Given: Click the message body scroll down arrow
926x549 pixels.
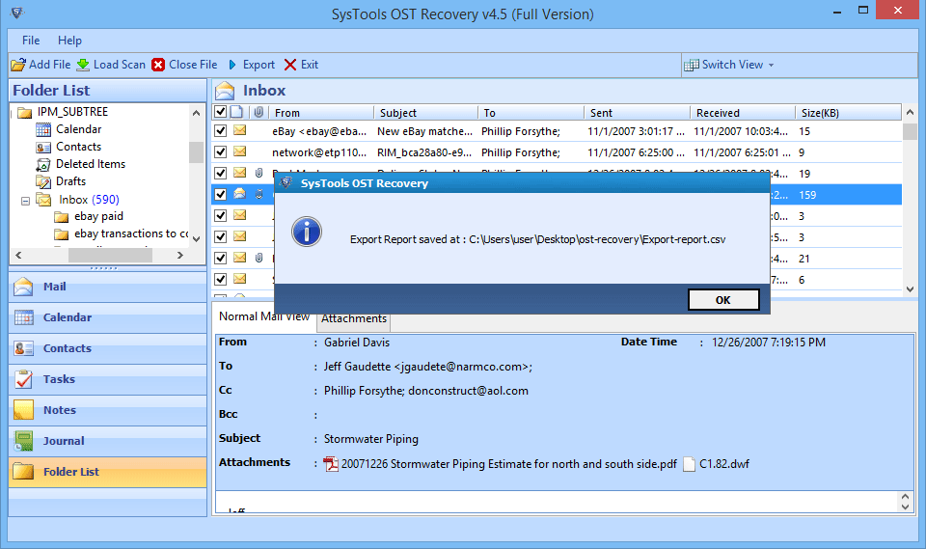Looking at the screenshot, I should point(906,507).
